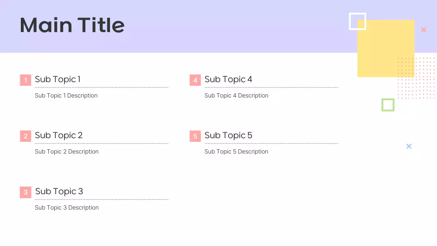Image resolution: width=437 pixels, height=246 pixels.
Task: Click the Sub Topic 4 heading
Action: [x=228, y=79]
